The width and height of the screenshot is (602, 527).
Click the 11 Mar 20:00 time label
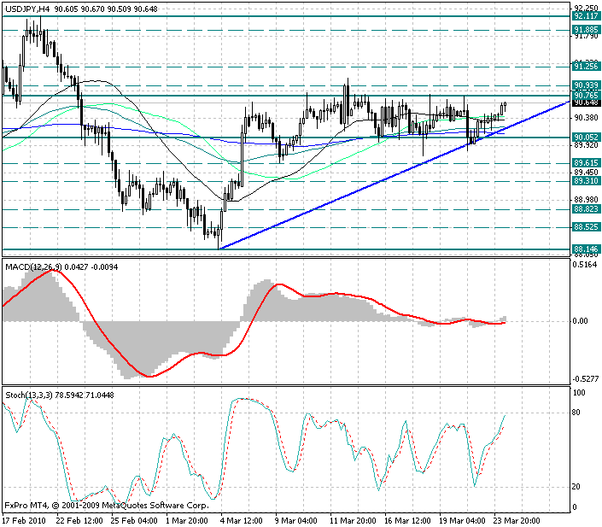coord(353,521)
